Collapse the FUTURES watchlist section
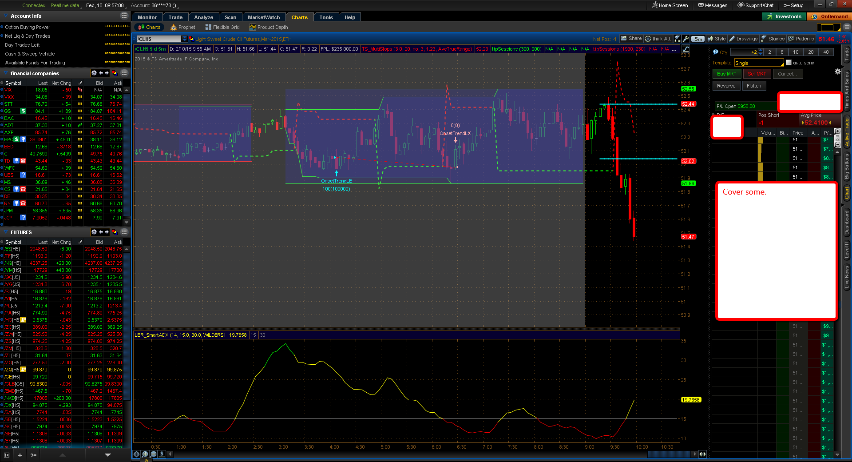The height and width of the screenshot is (462, 852). (x=6, y=232)
